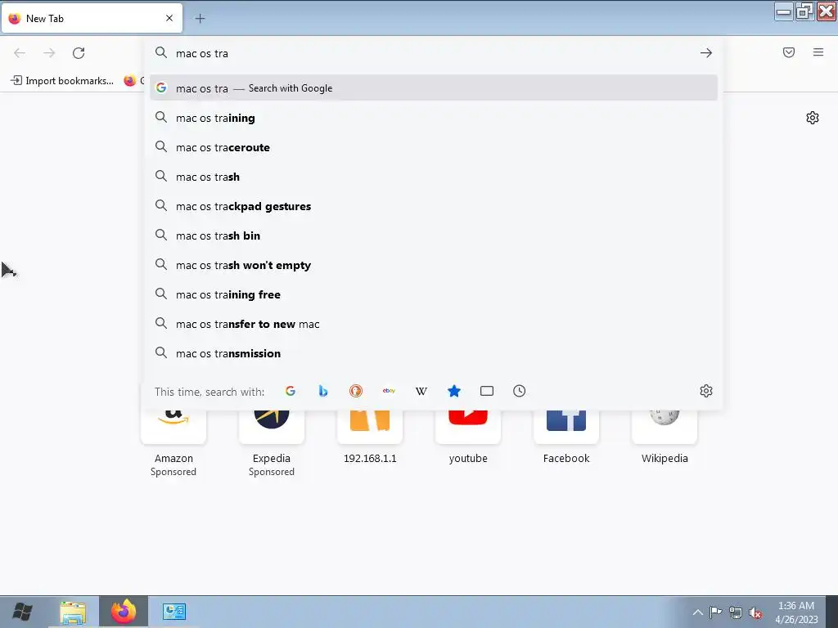Screen dimensions: 838x628
Task: Open a new tab with plus button
Action: [200, 19]
